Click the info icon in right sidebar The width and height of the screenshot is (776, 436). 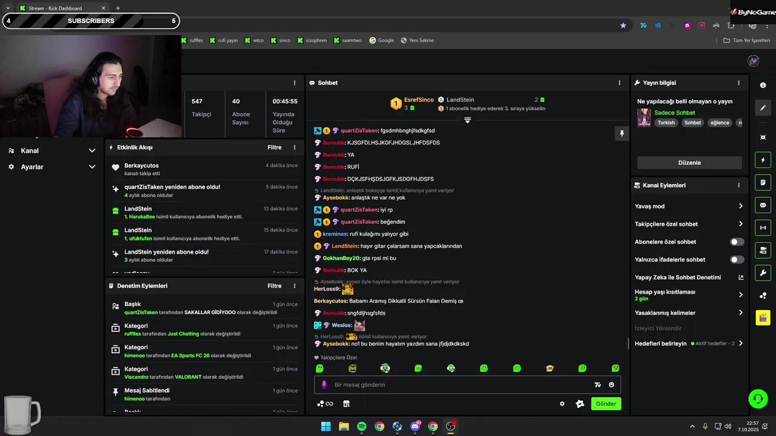(763, 85)
